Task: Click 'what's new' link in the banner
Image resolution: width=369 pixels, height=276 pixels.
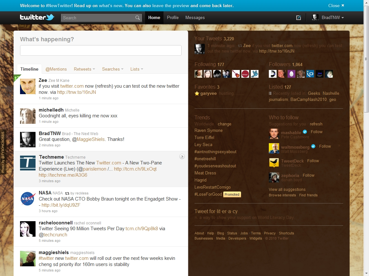Action: pyautogui.click(x=111, y=5)
